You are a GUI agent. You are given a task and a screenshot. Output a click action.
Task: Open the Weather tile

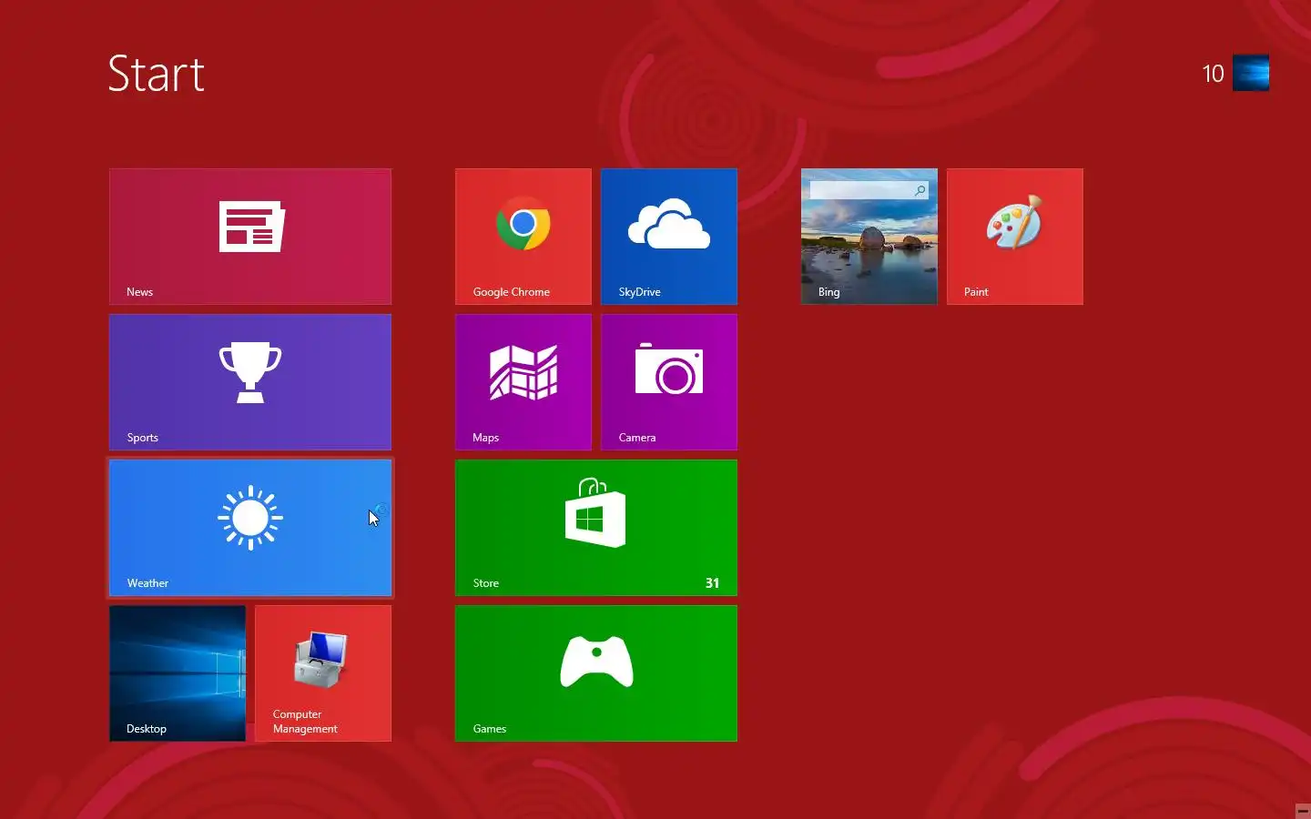[250, 528]
